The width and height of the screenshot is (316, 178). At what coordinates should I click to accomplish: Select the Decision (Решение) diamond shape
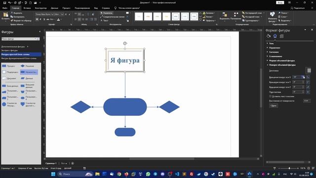coord(28,66)
